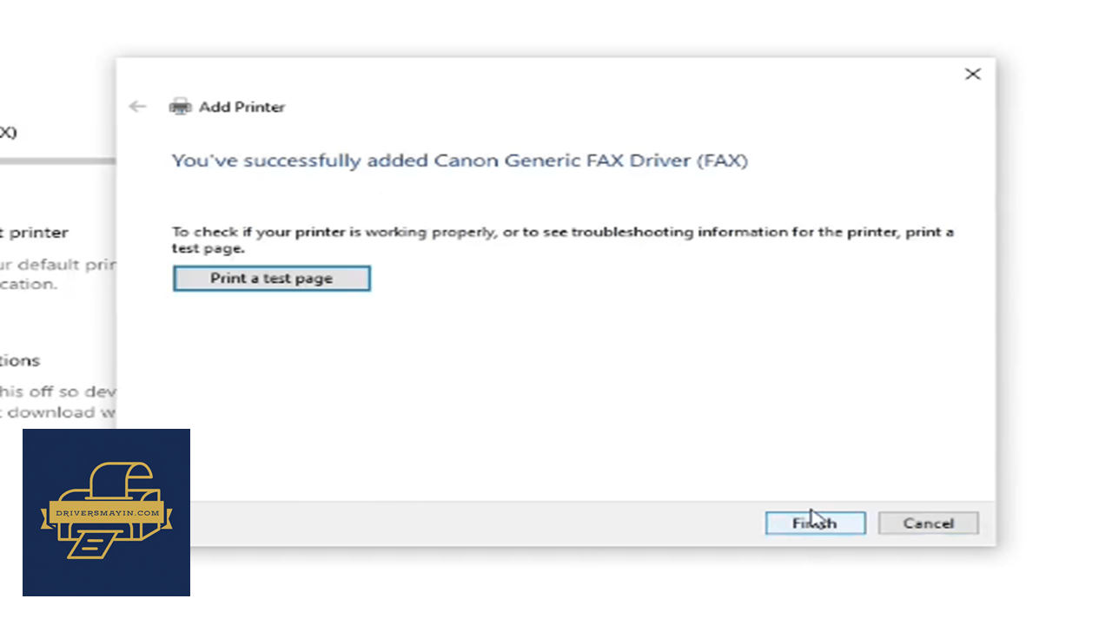Click the successfully added Canon FAX Driver heading
The width and height of the screenshot is (1112, 625).
point(460,161)
